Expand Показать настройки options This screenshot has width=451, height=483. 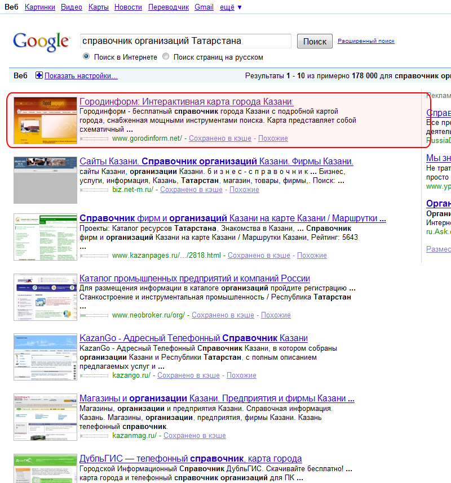click(x=81, y=75)
